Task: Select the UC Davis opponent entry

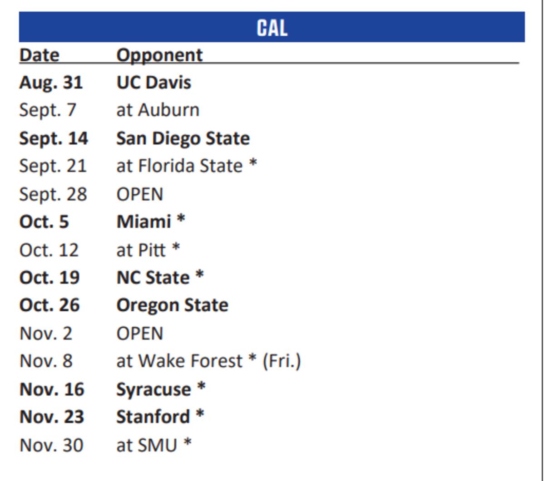Action: point(154,83)
